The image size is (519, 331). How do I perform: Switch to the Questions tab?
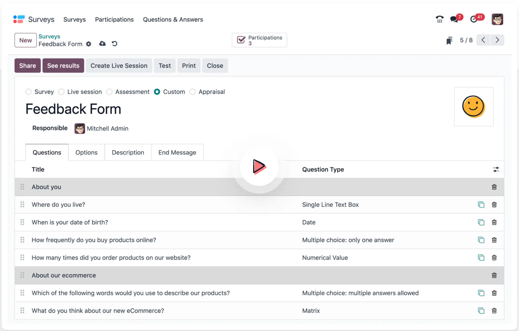[47, 153]
